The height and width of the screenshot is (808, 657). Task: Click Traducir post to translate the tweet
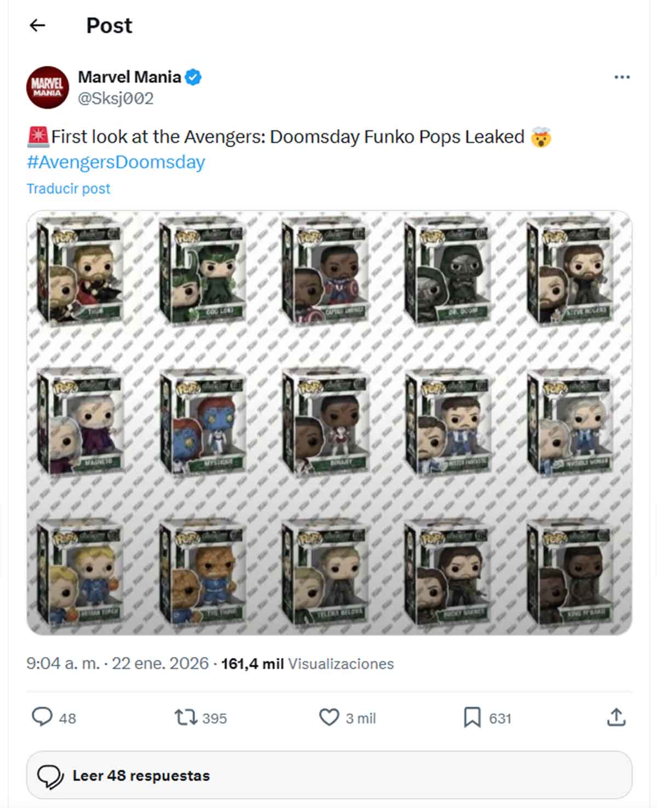coord(68,188)
